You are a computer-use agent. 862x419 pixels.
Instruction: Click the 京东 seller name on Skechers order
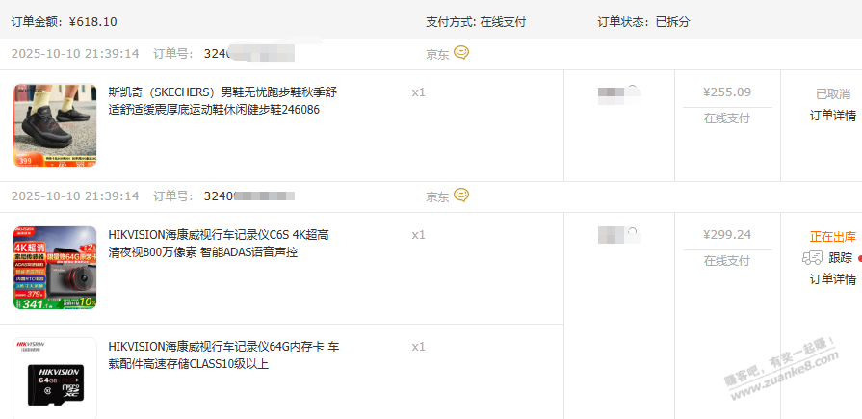437,54
